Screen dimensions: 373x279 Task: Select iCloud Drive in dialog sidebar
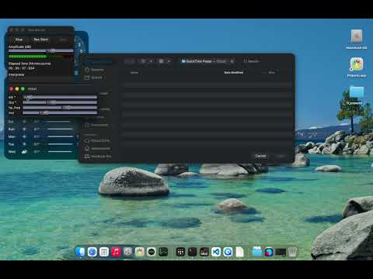point(97,140)
